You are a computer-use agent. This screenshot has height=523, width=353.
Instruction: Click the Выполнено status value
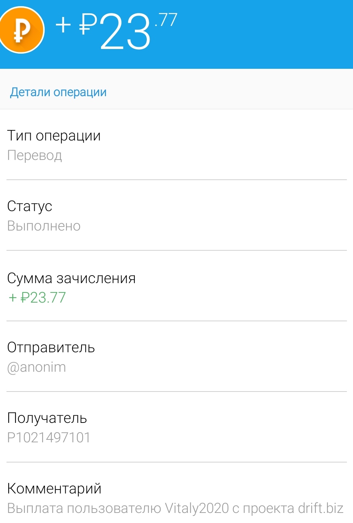tap(44, 226)
